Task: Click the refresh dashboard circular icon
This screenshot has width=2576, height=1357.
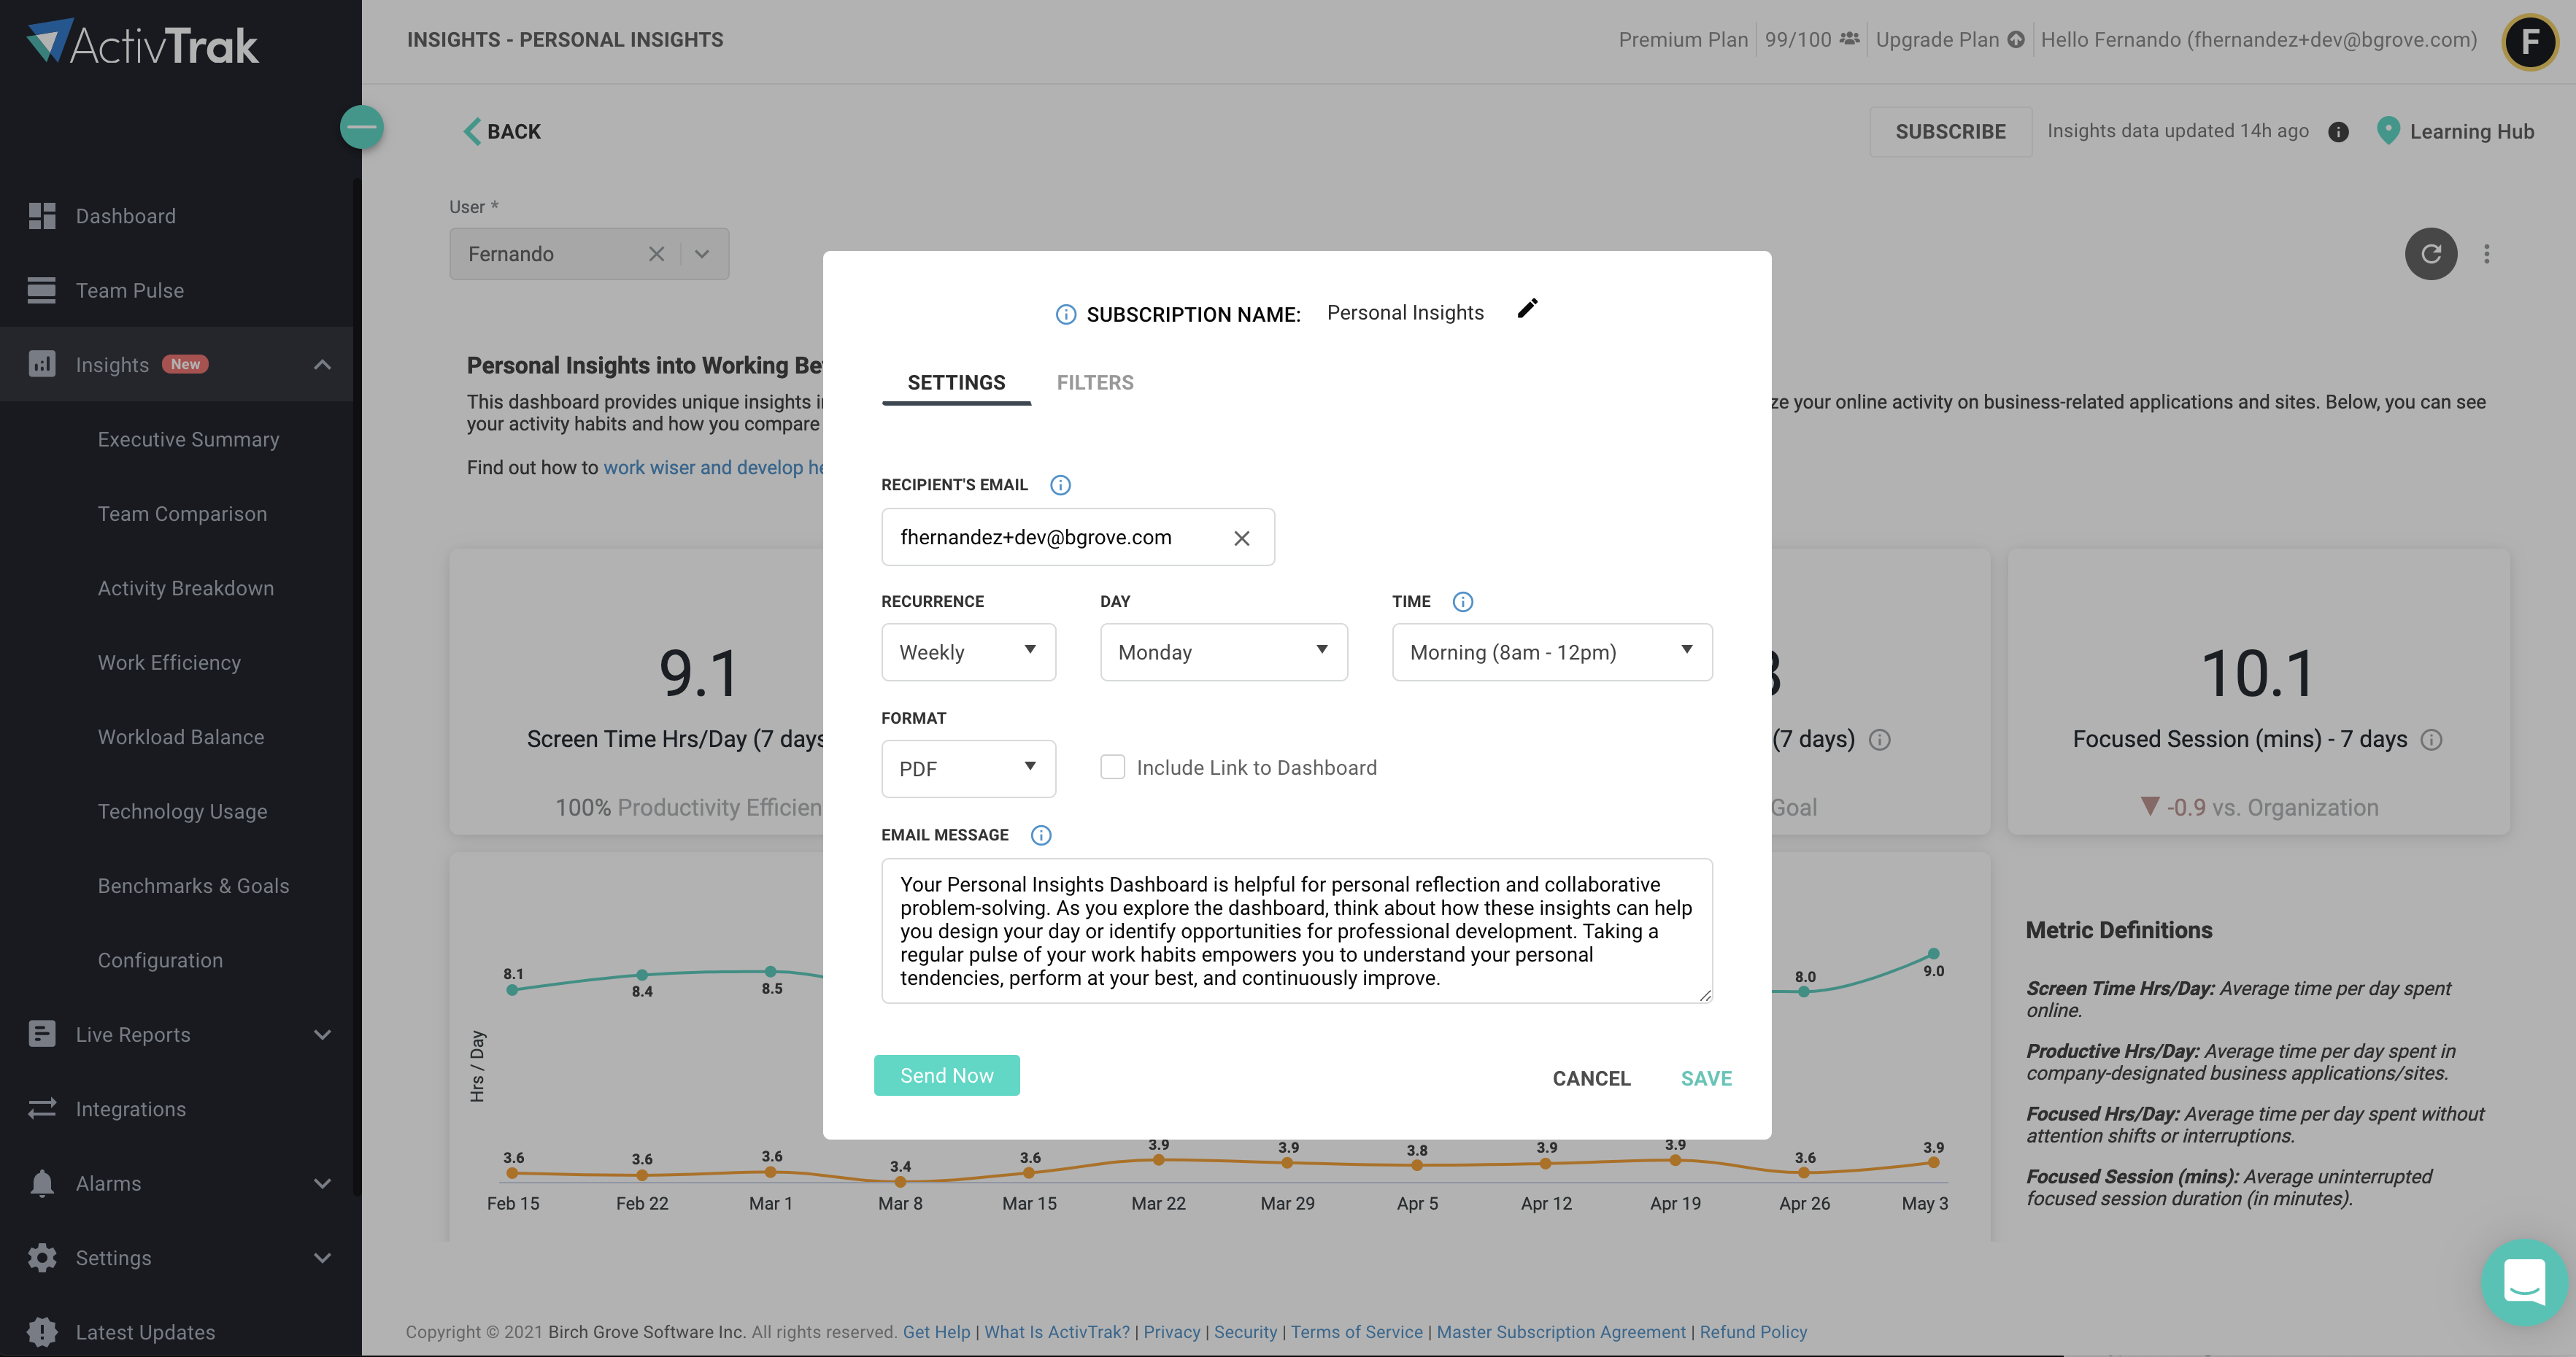Action: tap(2430, 254)
